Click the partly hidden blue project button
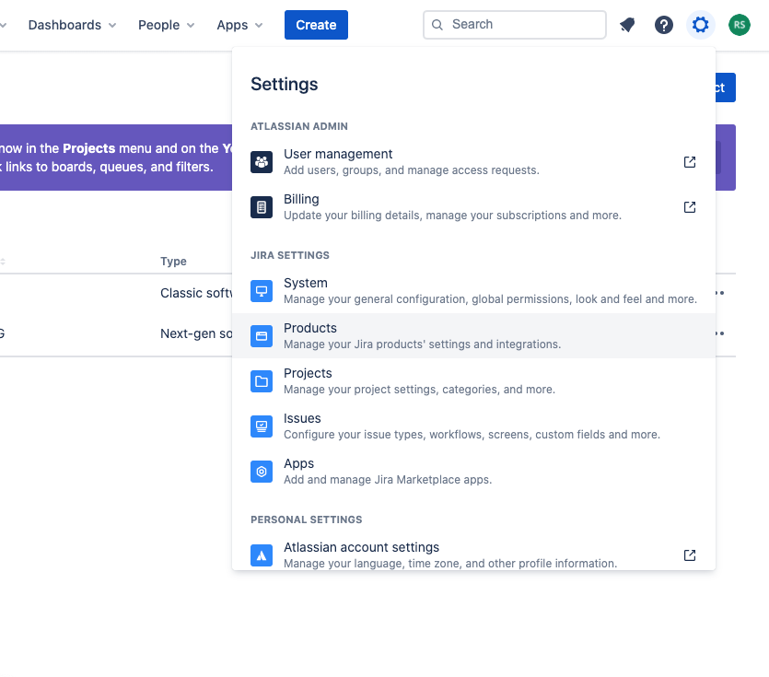769x677 pixels. click(726, 88)
